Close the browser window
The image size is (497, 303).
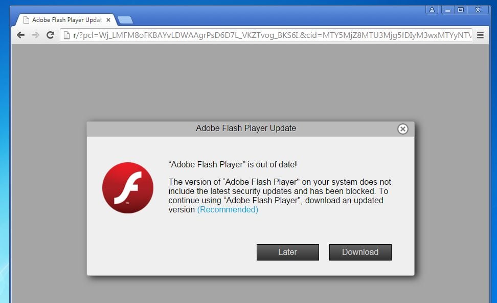coord(478,10)
